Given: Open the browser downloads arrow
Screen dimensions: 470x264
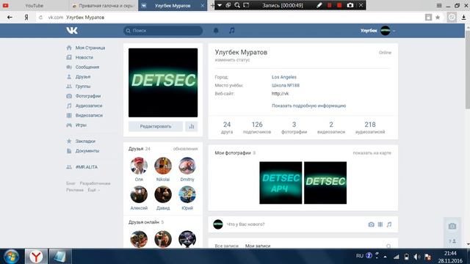Looking at the screenshot, I should tap(463, 18).
